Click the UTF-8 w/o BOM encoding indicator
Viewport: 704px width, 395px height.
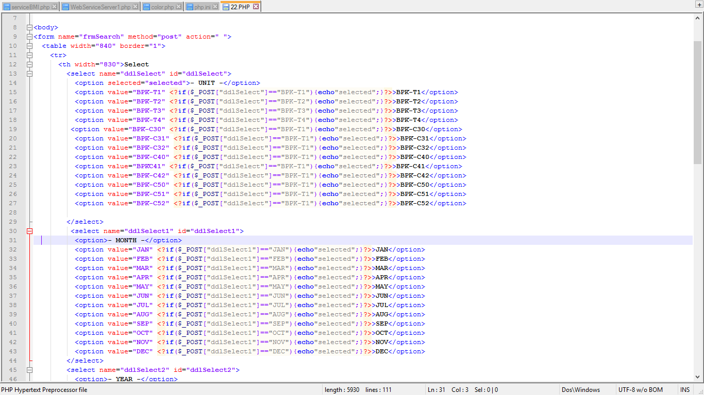641,390
